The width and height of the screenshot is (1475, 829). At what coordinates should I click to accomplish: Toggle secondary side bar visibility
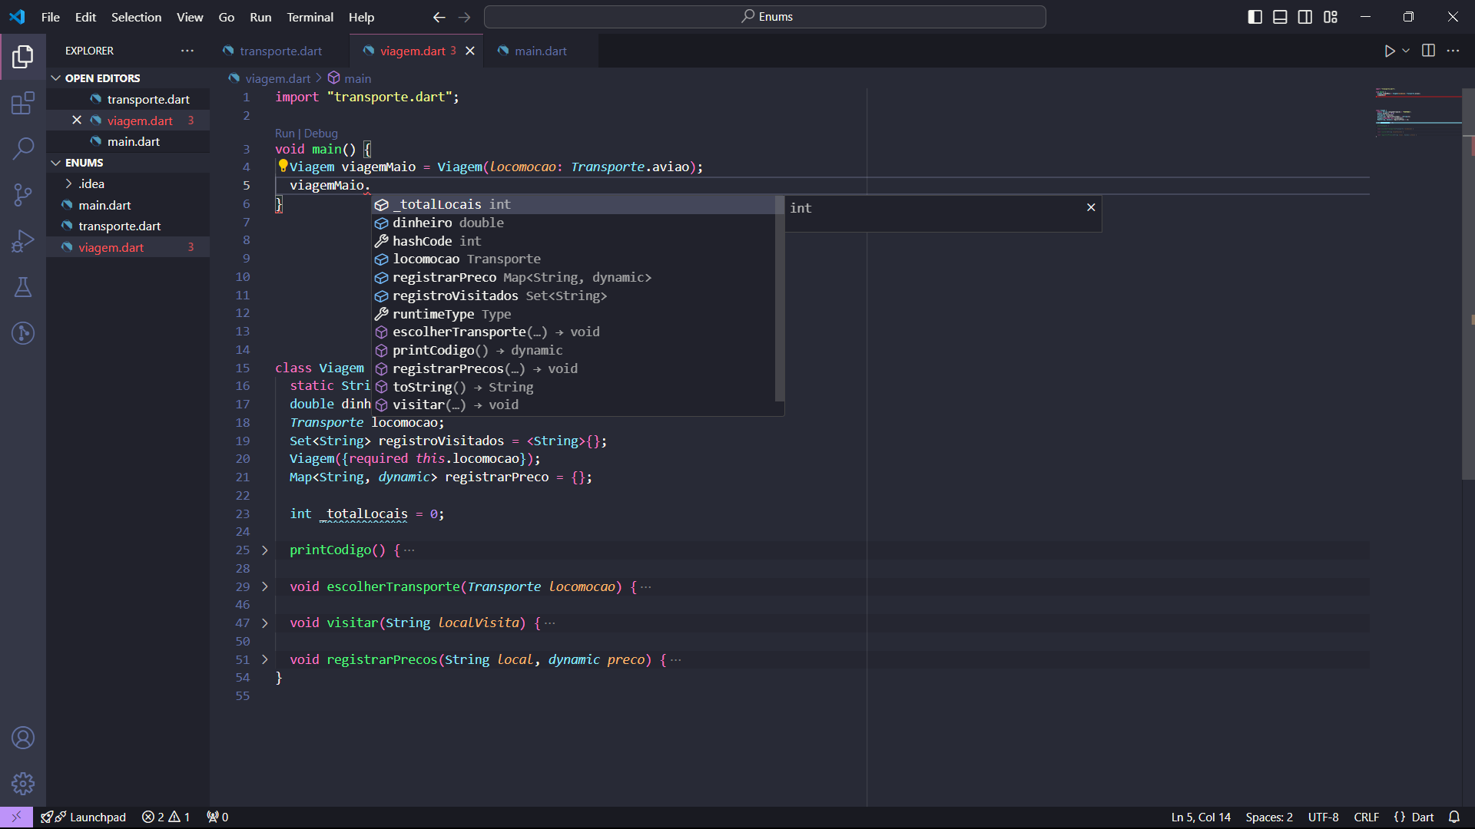point(1305,17)
